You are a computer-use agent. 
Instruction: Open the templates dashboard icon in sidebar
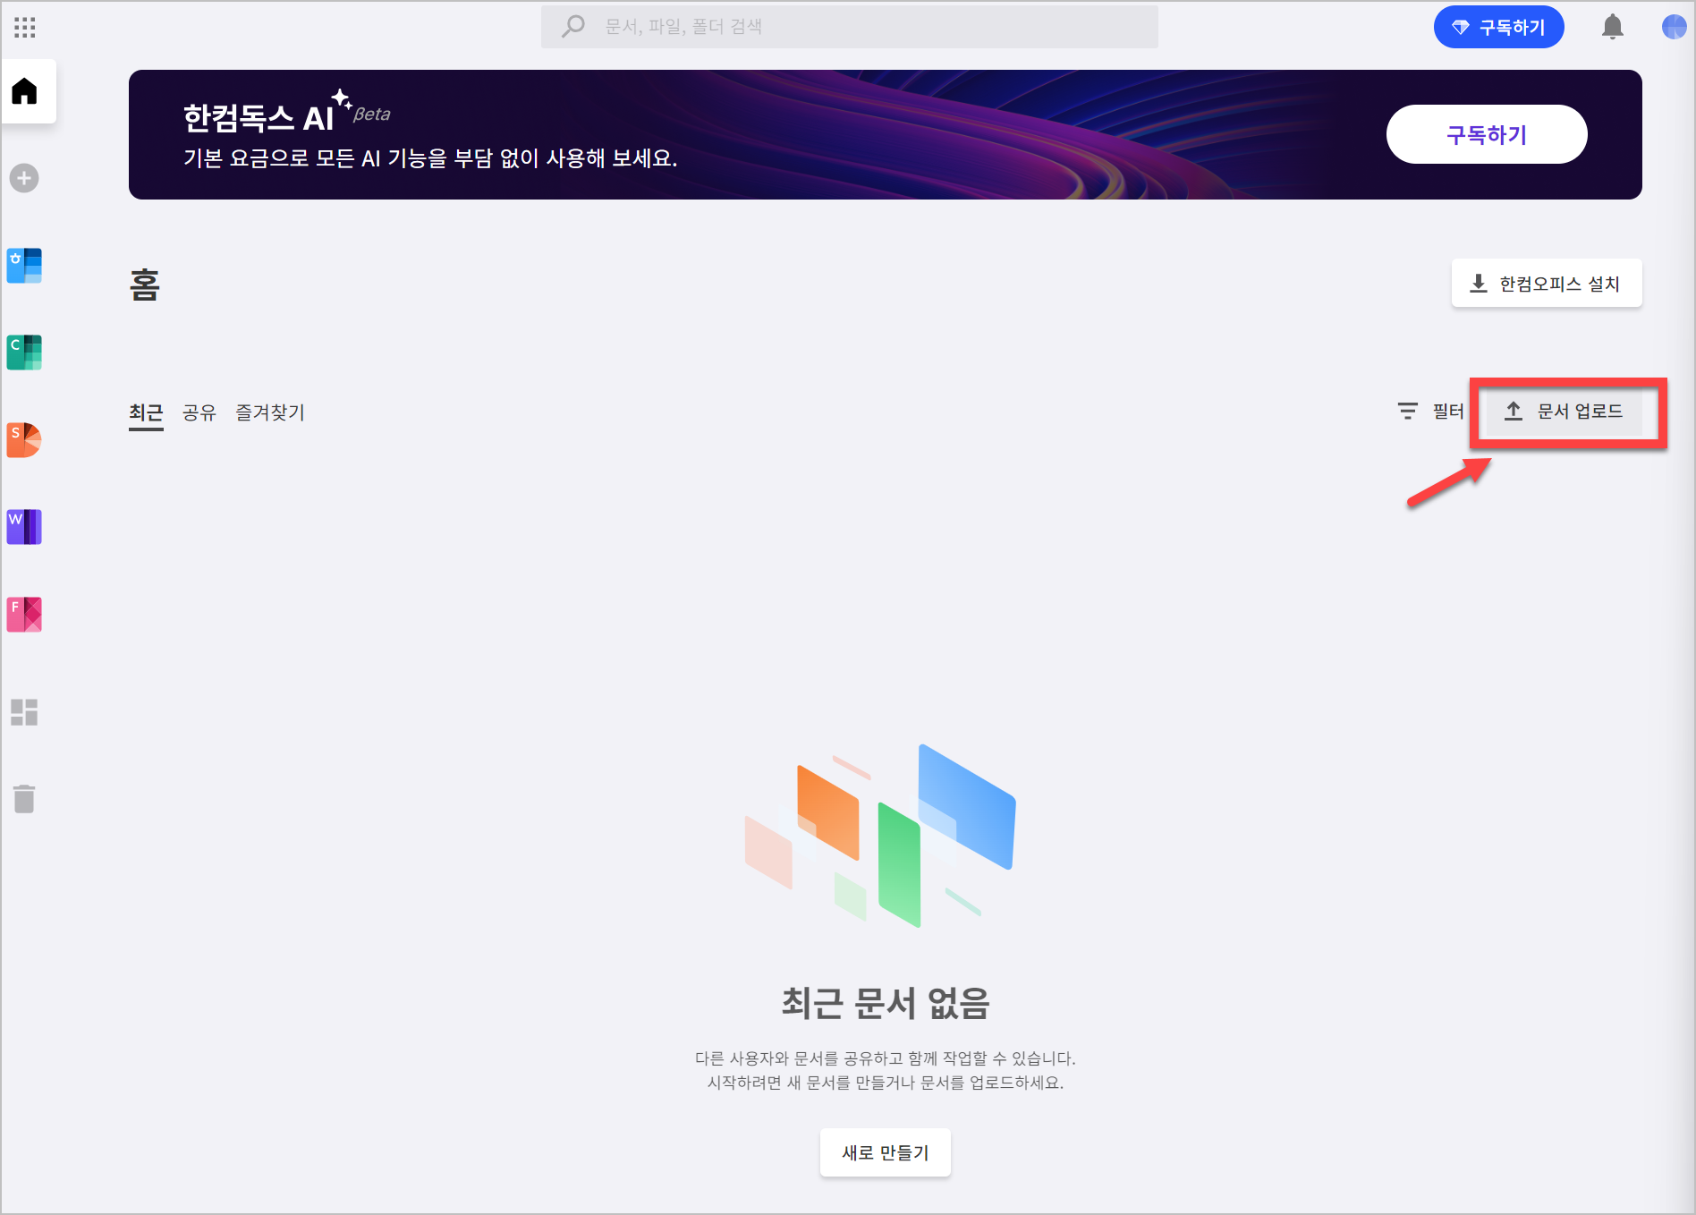click(x=24, y=712)
